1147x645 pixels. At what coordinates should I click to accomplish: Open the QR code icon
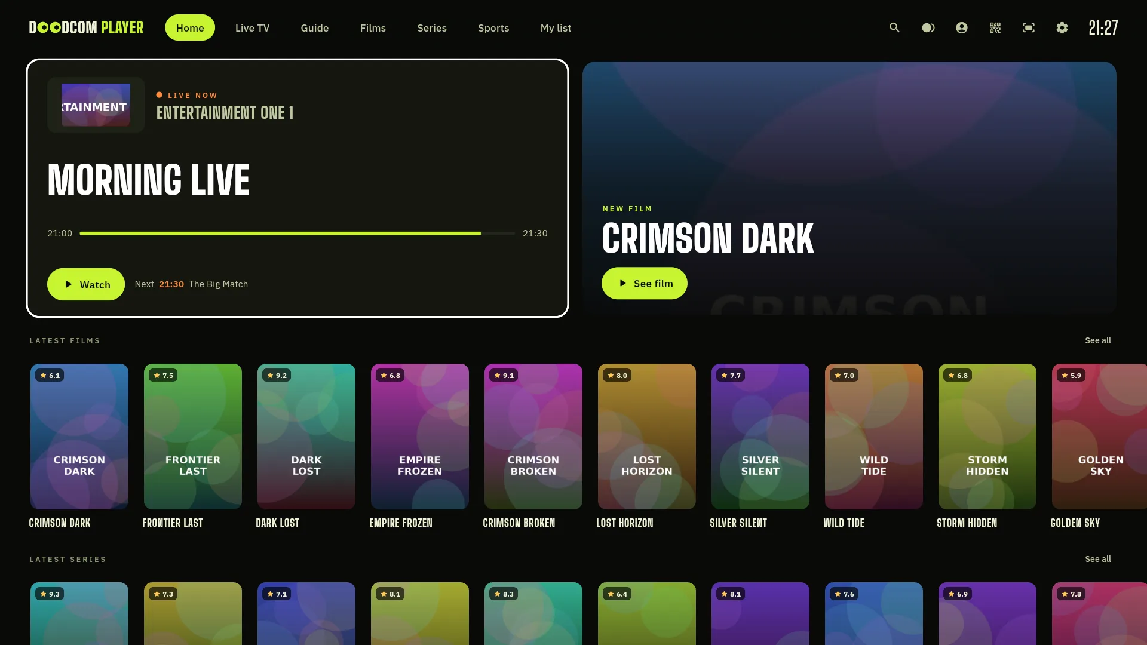click(995, 27)
